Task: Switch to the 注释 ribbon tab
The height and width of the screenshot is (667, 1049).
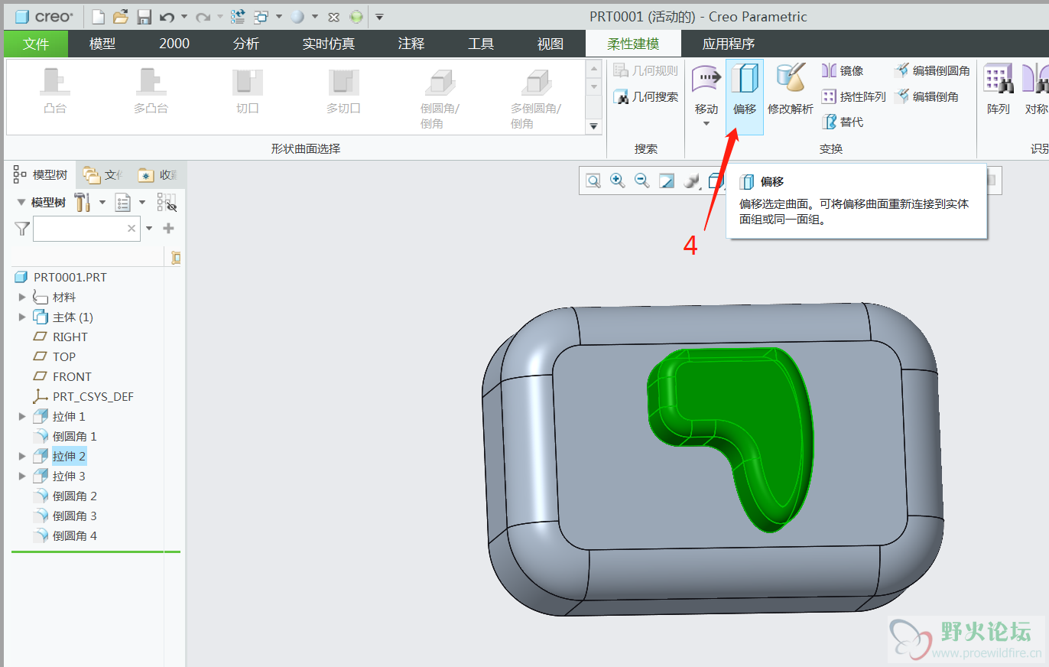Action: [411, 44]
